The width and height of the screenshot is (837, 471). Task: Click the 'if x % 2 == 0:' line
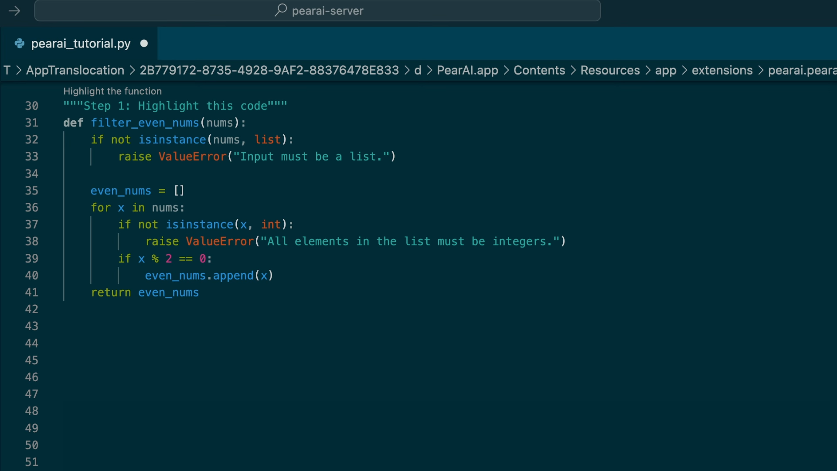[165, 259]
